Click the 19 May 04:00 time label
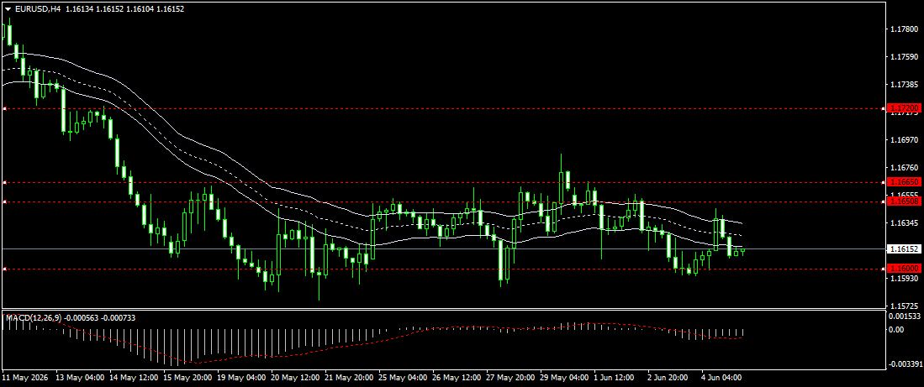The image size is (924, 387). pyautogui.click(x=241, y=376)
